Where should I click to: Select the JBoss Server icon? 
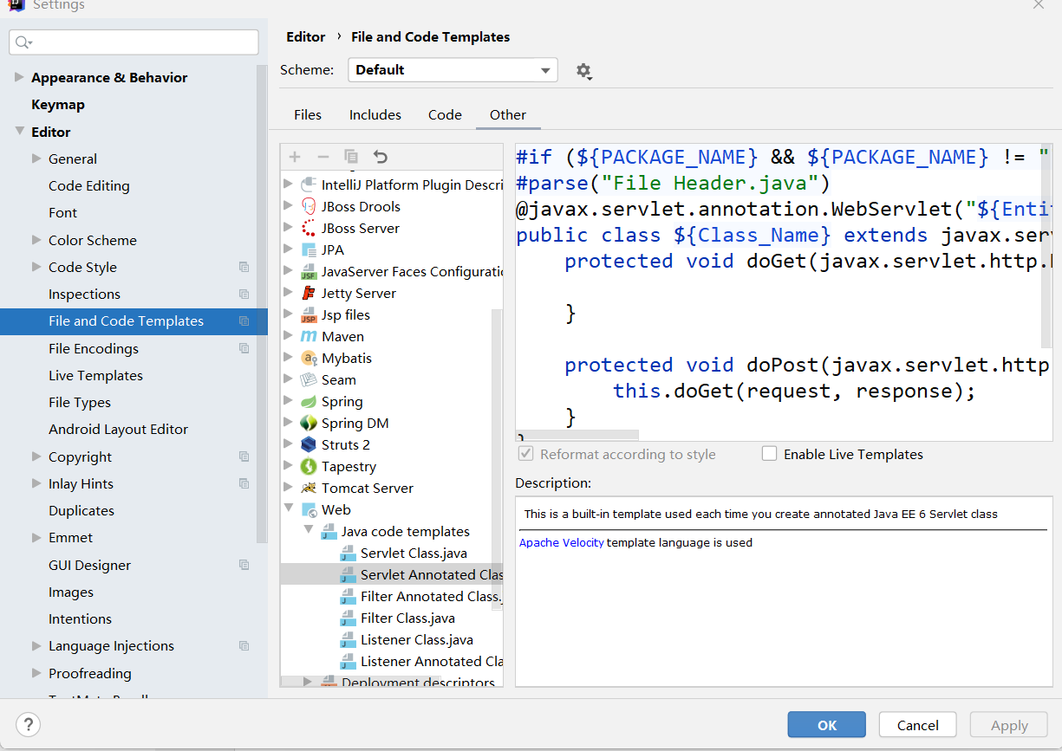309,228
